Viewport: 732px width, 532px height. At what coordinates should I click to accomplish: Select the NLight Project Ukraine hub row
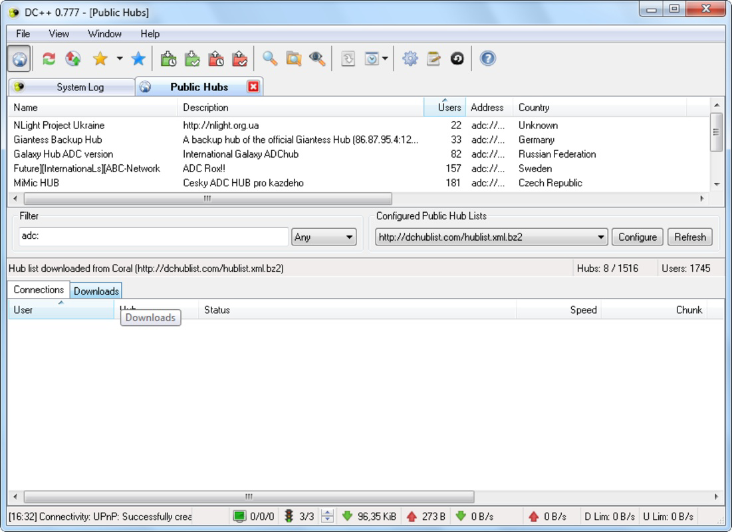(x=358, y=125)
